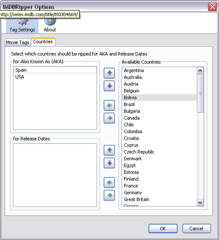Select Spain in the AKA list
The width and height of the screenshot is (219, 240).
21,70
